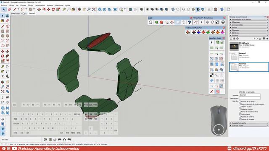Check Planos de sección activos
This screenshot has width=269, height=151.
coord(240,112)
